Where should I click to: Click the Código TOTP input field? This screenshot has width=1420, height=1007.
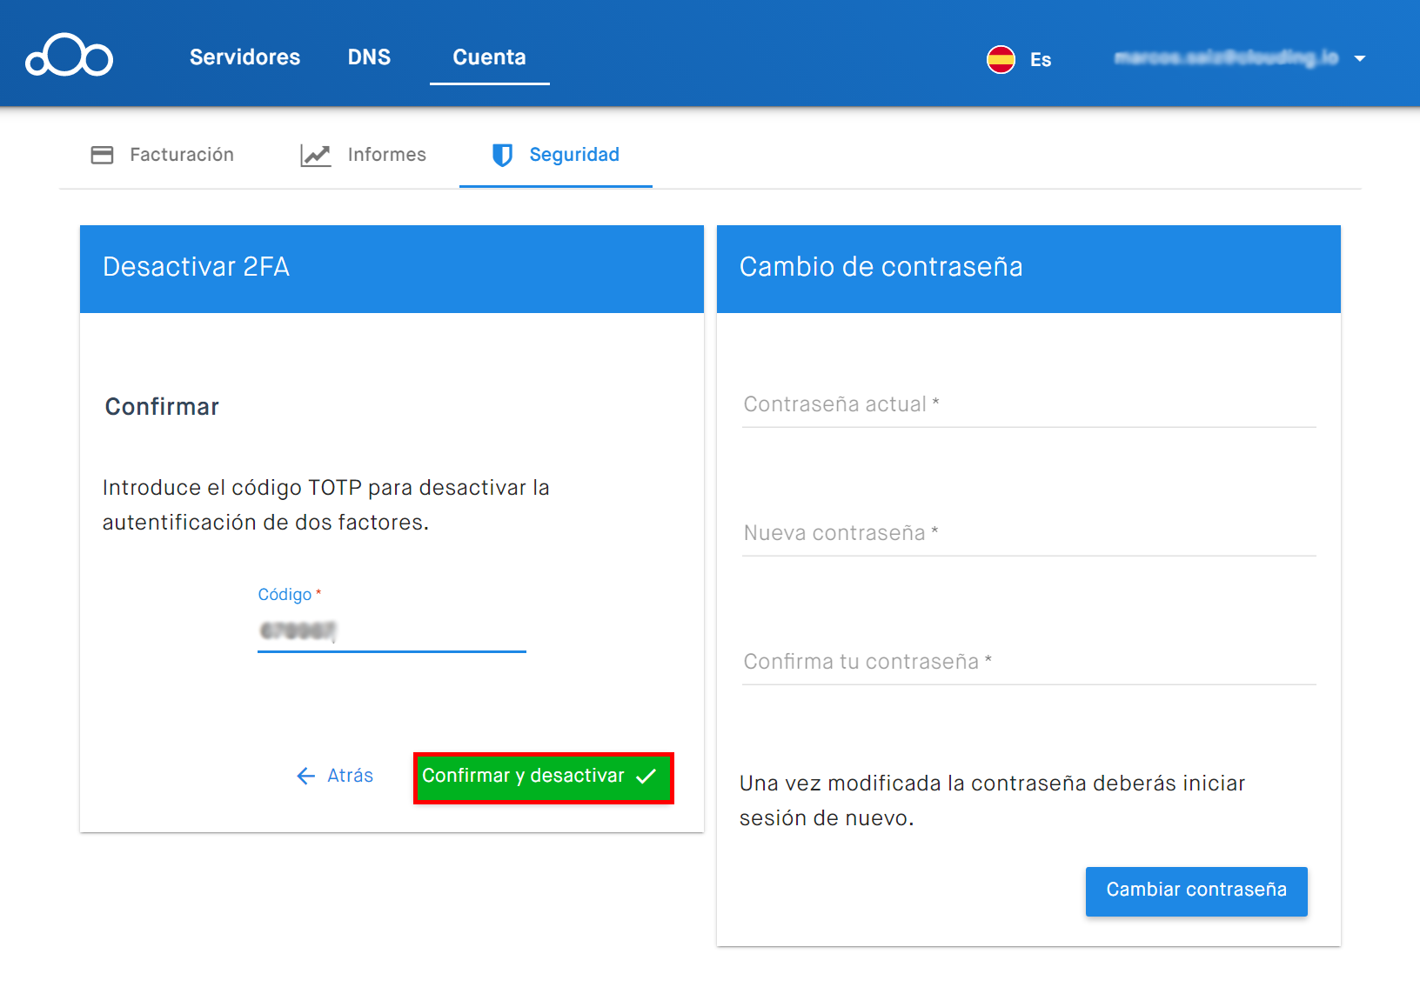(391, 631)
